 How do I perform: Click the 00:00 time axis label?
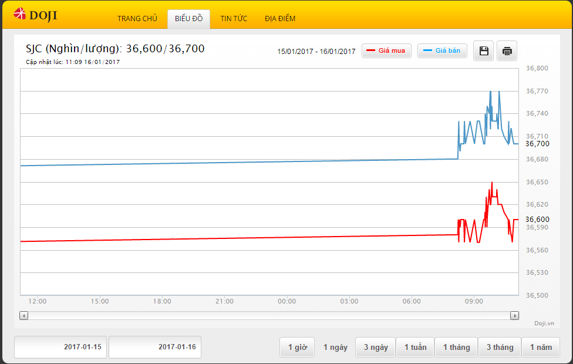[x=287, y=301]
